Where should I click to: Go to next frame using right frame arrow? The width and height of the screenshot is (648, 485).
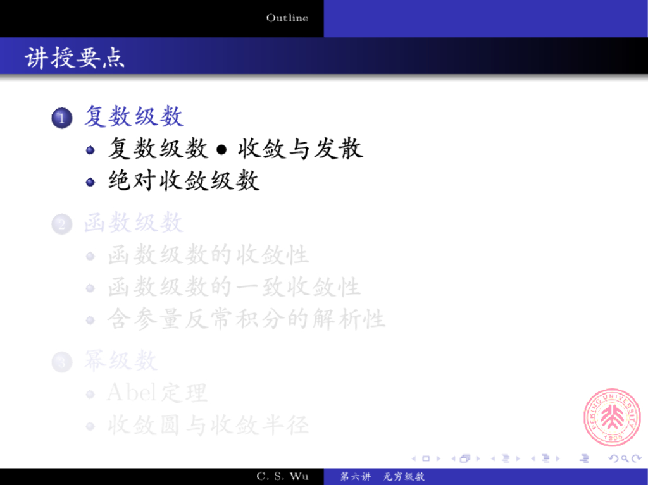coord(478,458)
